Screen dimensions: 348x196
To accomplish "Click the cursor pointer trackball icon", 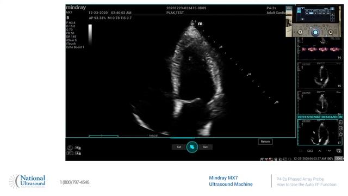I will click(192, 147).
